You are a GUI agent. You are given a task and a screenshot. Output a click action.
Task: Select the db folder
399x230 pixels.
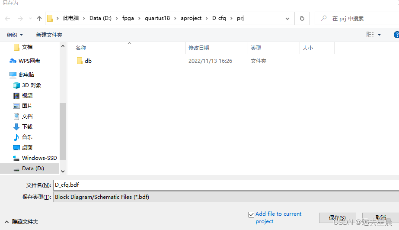coord(88,61)
